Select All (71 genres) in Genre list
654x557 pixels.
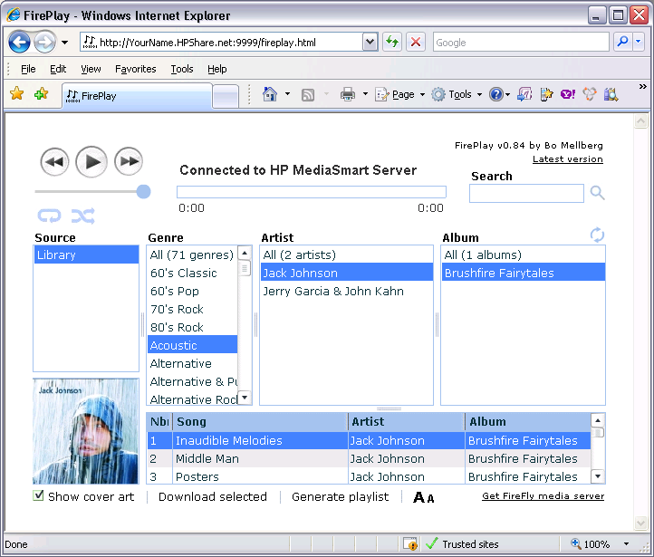point(192,254)
